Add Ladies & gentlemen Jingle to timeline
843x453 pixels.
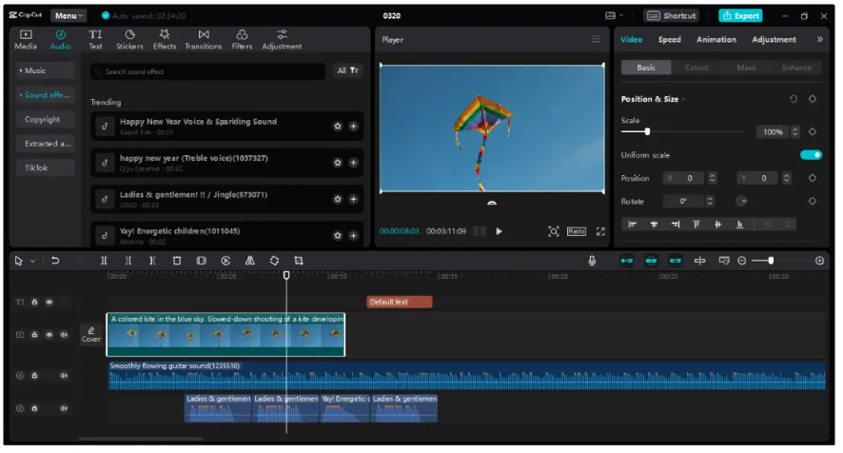353,199
